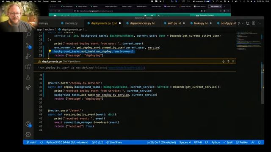Go to previous problem up arrow
This screenshot has height=152, width=271.
(x=228, y=61)
